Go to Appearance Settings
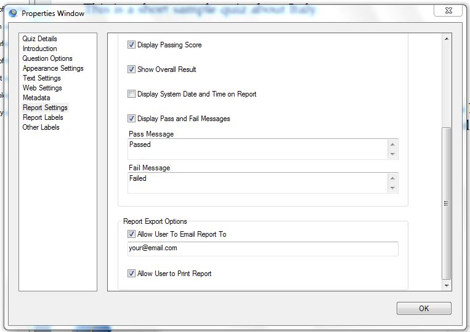470x332 pixels. (x=53, y=68)
